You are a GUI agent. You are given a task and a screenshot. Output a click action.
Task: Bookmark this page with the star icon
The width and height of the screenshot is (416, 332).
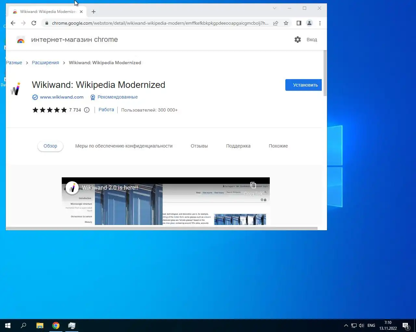point(286,23)
